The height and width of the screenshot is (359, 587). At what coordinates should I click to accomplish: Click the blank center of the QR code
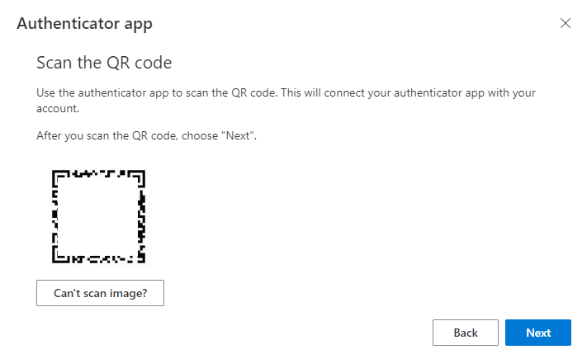coord(98,216)
